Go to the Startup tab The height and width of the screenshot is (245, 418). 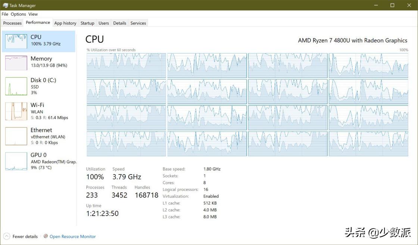(87, 23)
